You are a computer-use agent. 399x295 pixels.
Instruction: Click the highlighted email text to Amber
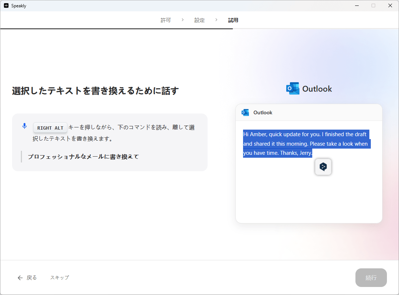(x=305, y=143)
